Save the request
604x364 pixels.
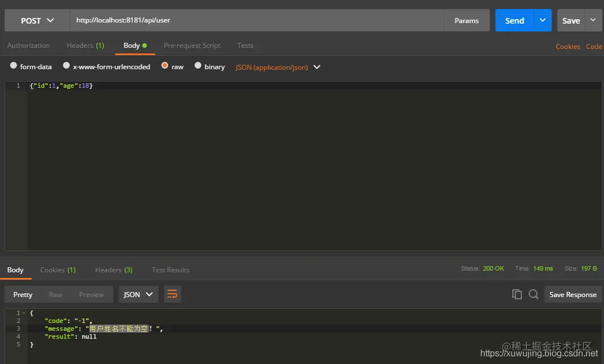pyautogui.click(x=571, y=20)
